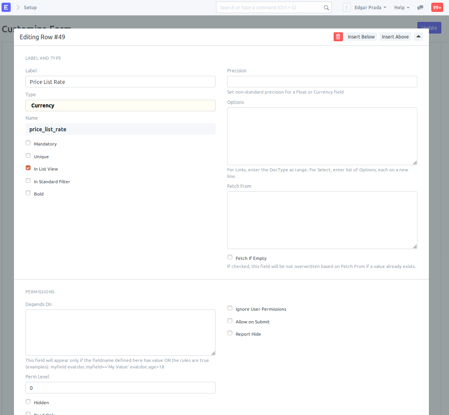Click the Insert Above button
The image size is (449, 415).
[x=395, y=37]
